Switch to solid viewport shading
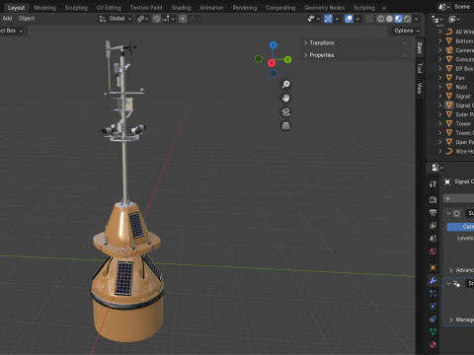Viewport: 474px width, 355px height. point(389,19)
